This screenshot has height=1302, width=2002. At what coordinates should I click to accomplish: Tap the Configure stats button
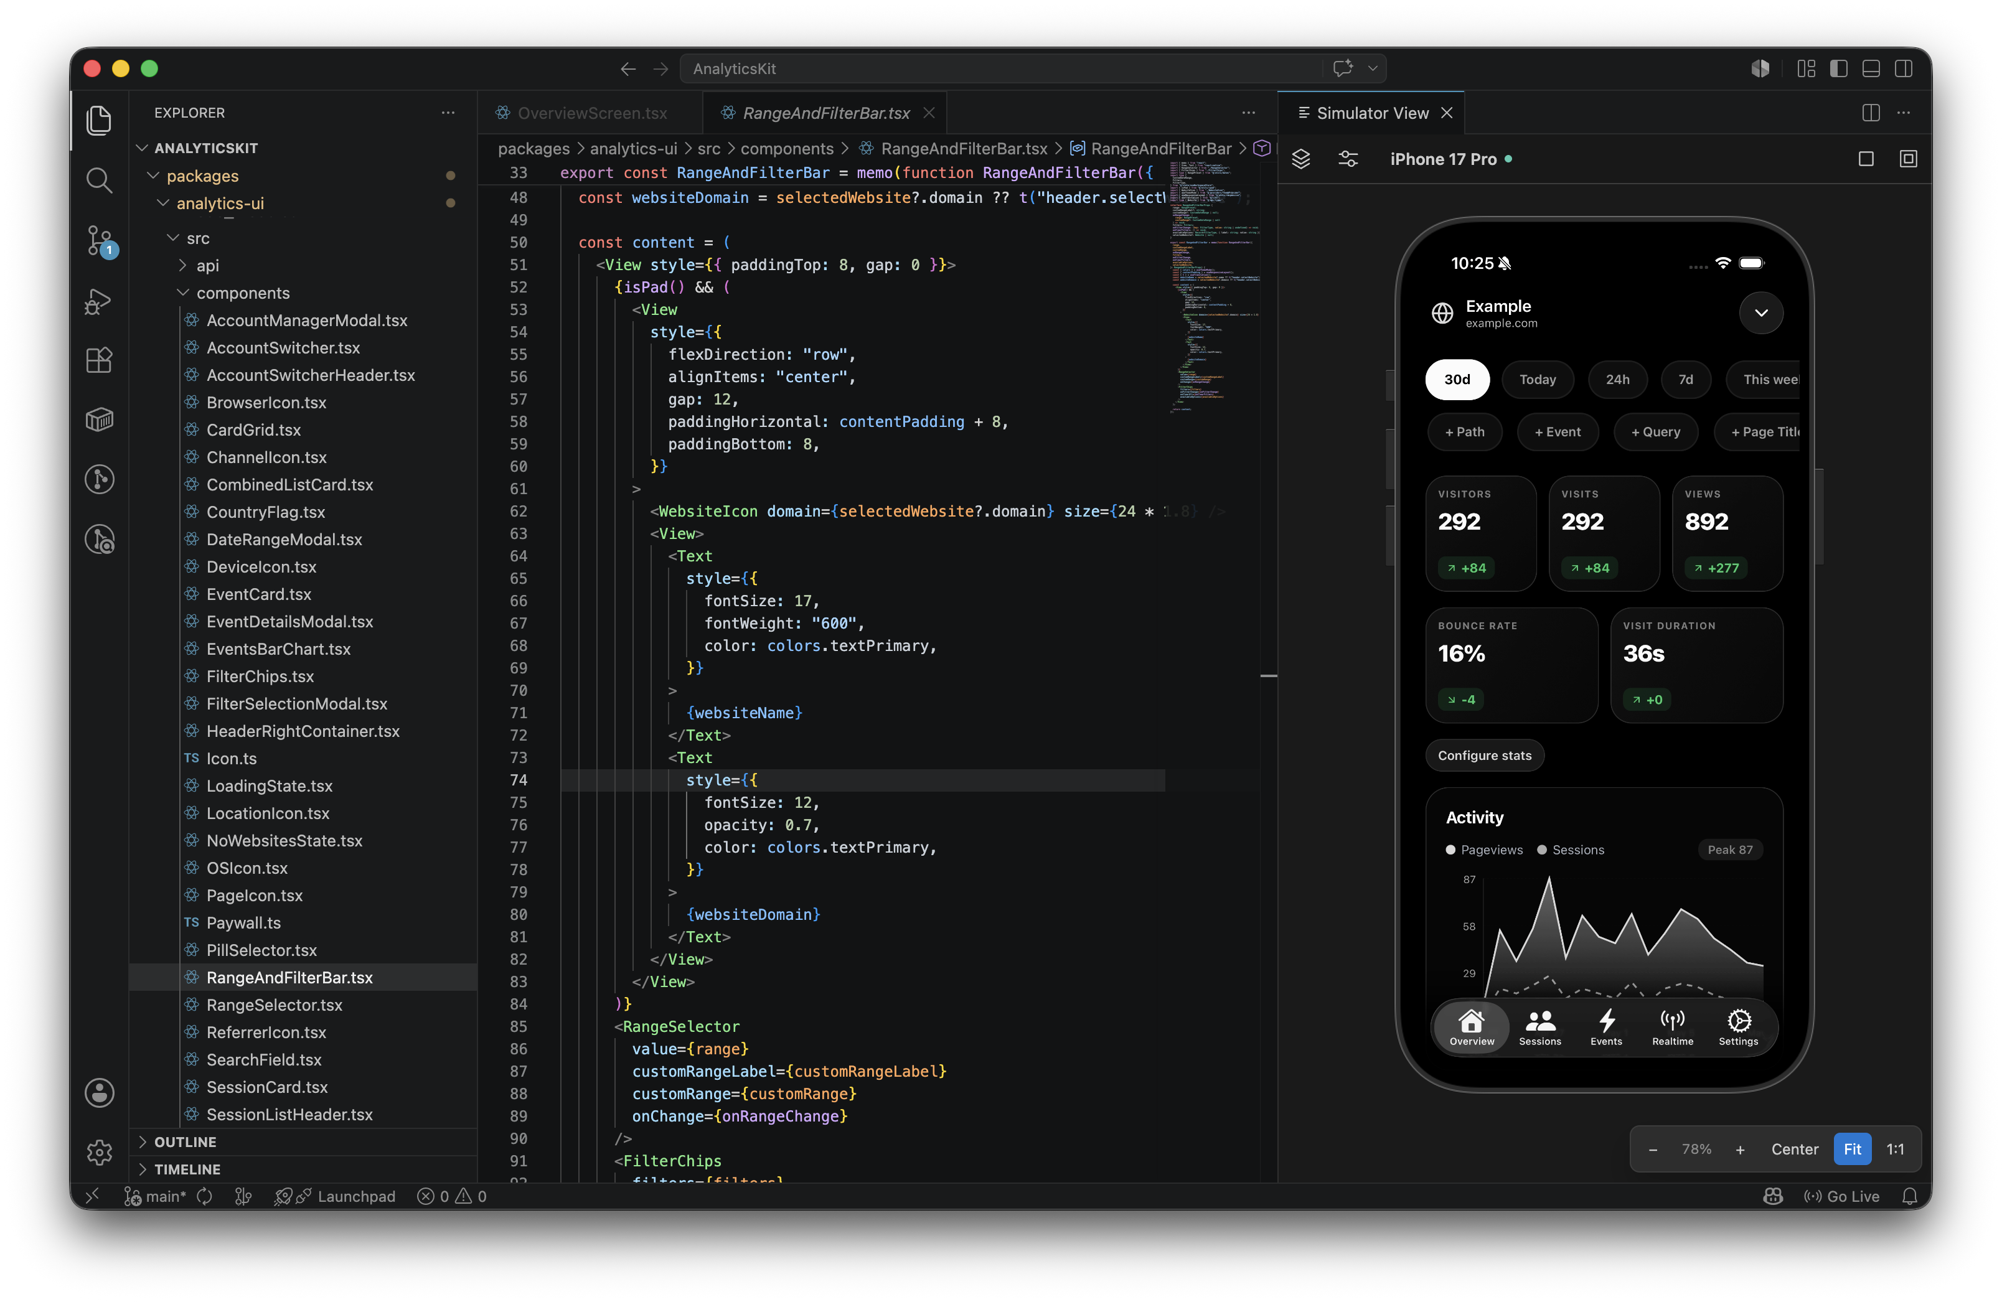point(1484,756)
